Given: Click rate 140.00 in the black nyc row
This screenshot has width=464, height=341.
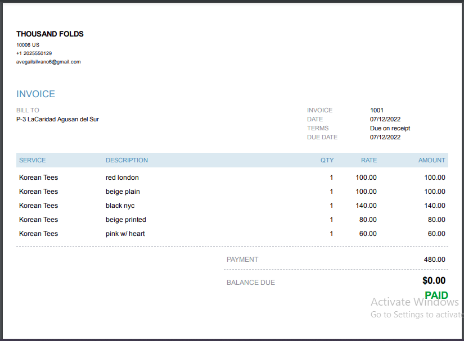Looking at the screenshot, I should (x=366, y=206).
